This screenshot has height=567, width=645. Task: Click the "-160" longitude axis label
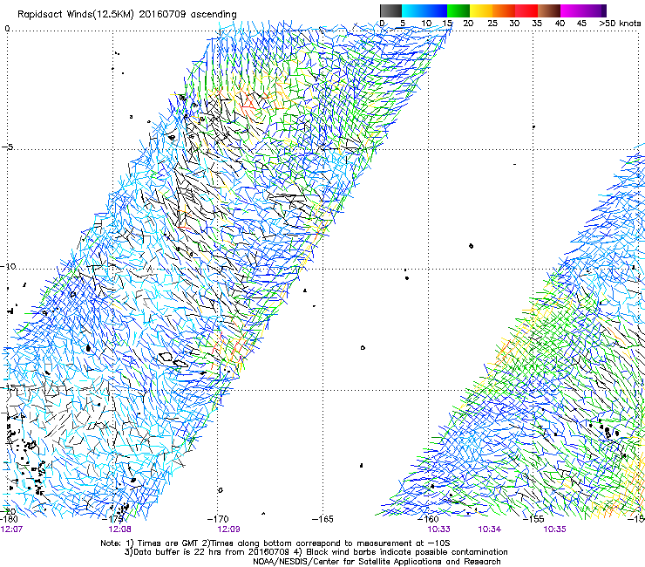(x=428, y=519)
